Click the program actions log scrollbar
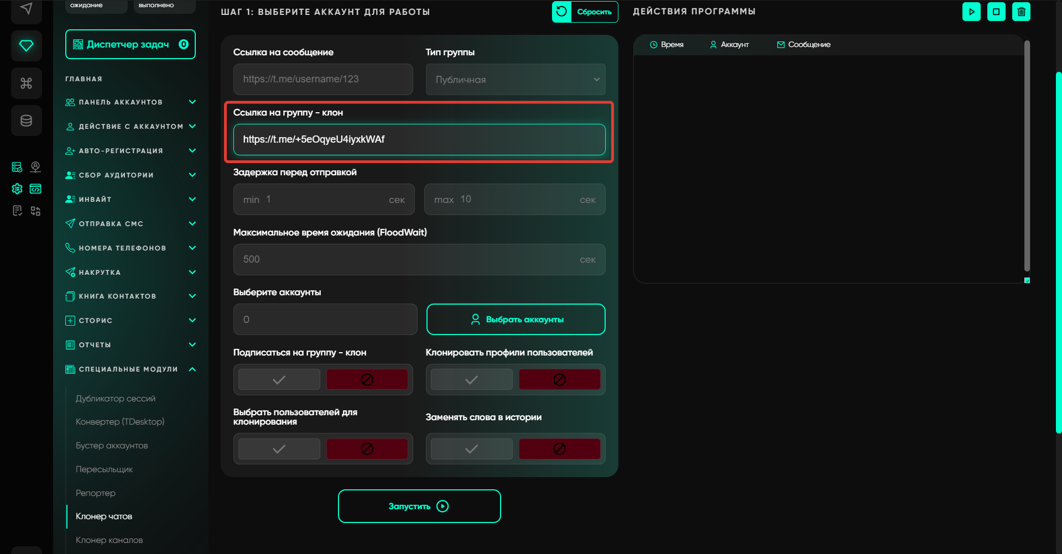This screenshot has width=1062, height=554. [1027, 155]
